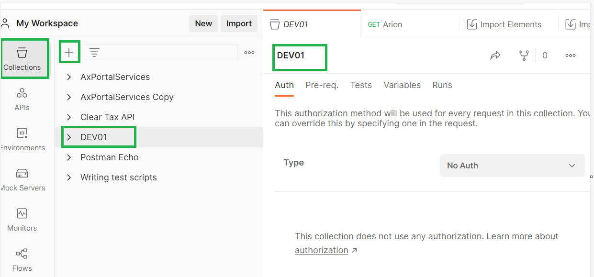Click the DEV01 collection name heading
The image size is (594, 277).
click(x=291, y=55)
